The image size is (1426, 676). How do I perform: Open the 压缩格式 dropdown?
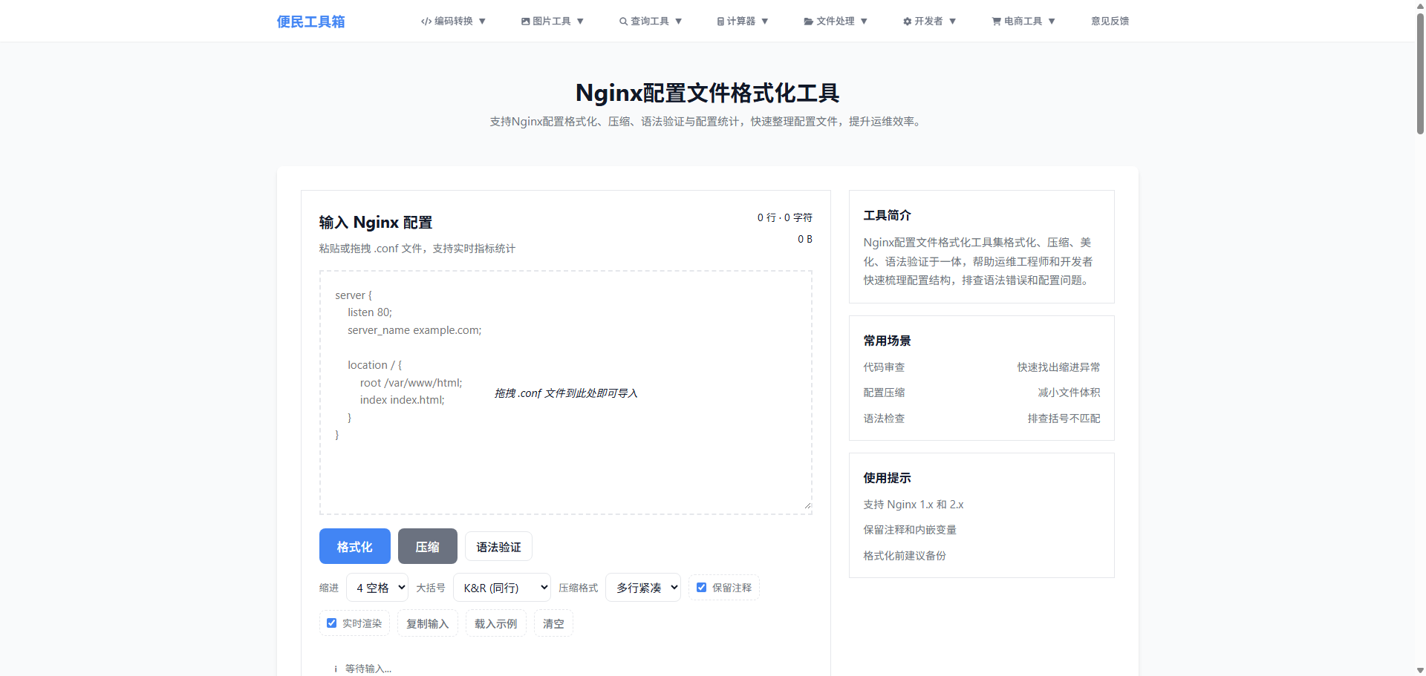pos(642,587)
